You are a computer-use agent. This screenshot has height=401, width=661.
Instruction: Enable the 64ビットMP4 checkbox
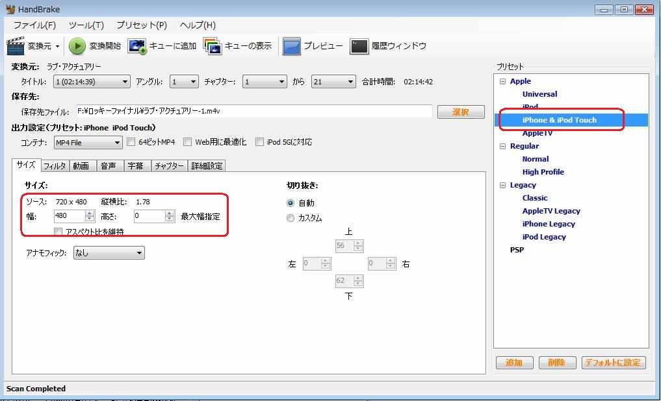tap(131, 142)
